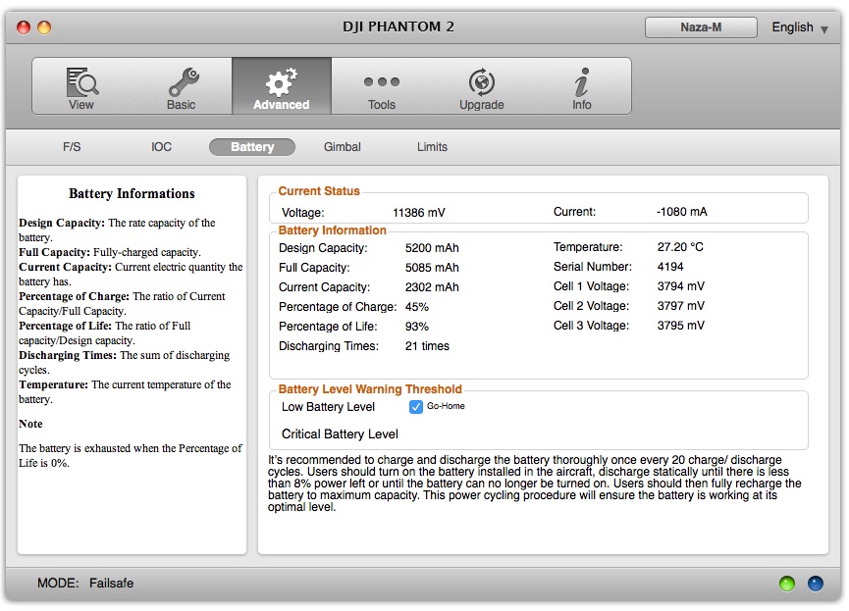Open the View section icon
The height and width of the screenshot is (611, 849).
tap(81, 86)
